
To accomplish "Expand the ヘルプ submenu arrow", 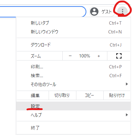I will pos(127,115).
